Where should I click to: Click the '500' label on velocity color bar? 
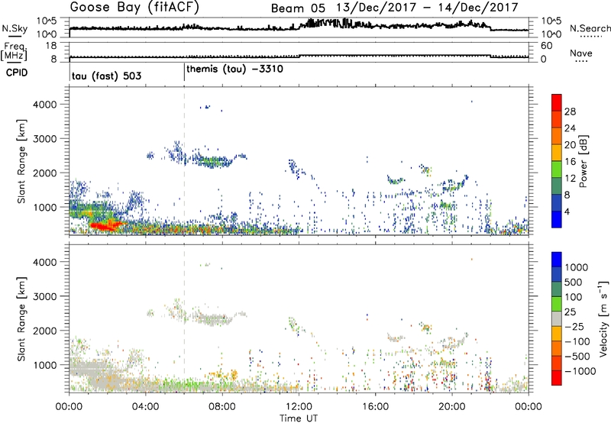(x=574, y=283)
